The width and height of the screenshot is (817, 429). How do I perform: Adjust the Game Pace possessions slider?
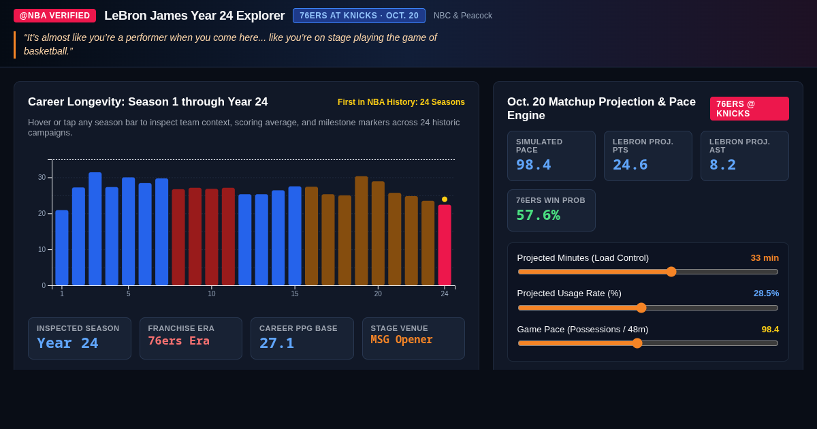(x=647, y=343)
